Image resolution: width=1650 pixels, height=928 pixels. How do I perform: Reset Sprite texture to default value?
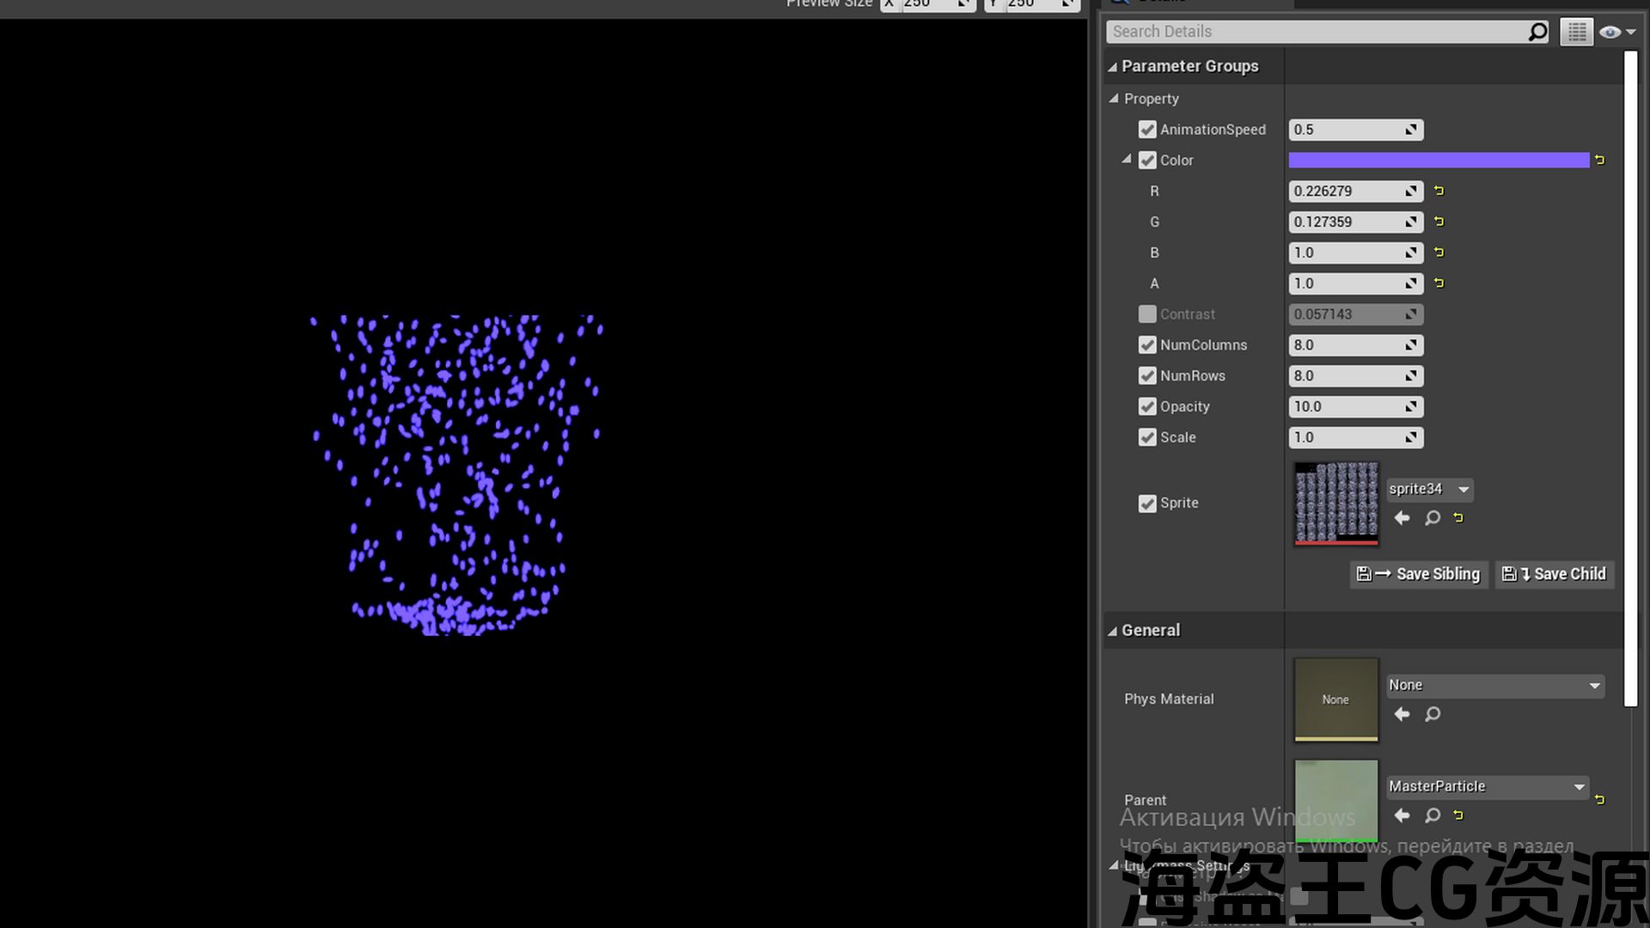(x=1458, y=518)
